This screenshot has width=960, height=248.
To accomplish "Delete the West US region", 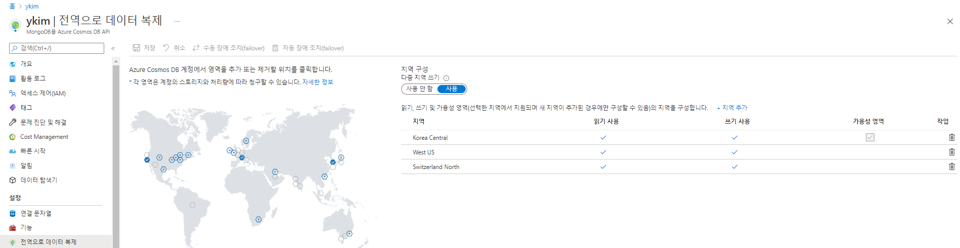I will 952,152.
